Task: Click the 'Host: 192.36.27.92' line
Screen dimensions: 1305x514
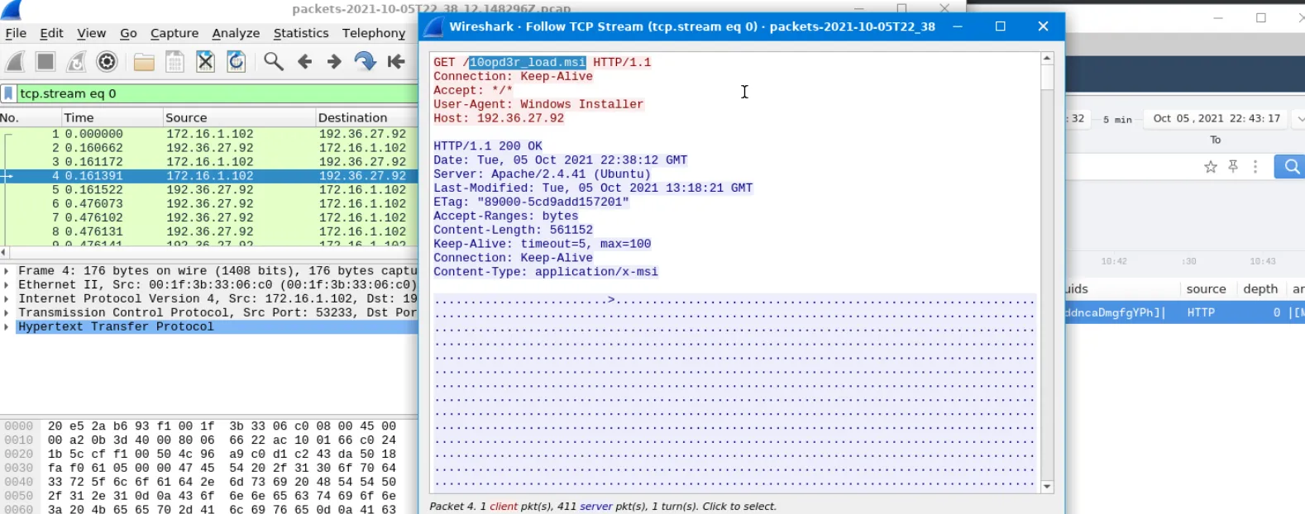Action: (499, 118)
